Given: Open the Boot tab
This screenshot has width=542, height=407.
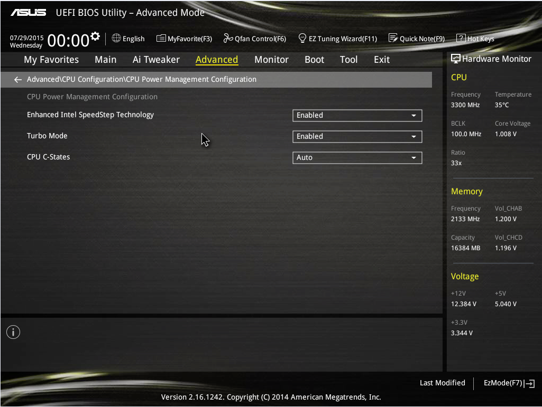Looking at the screenshot, I should click(314, 60).
